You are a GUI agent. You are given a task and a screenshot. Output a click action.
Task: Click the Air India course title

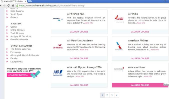point(133,14)
